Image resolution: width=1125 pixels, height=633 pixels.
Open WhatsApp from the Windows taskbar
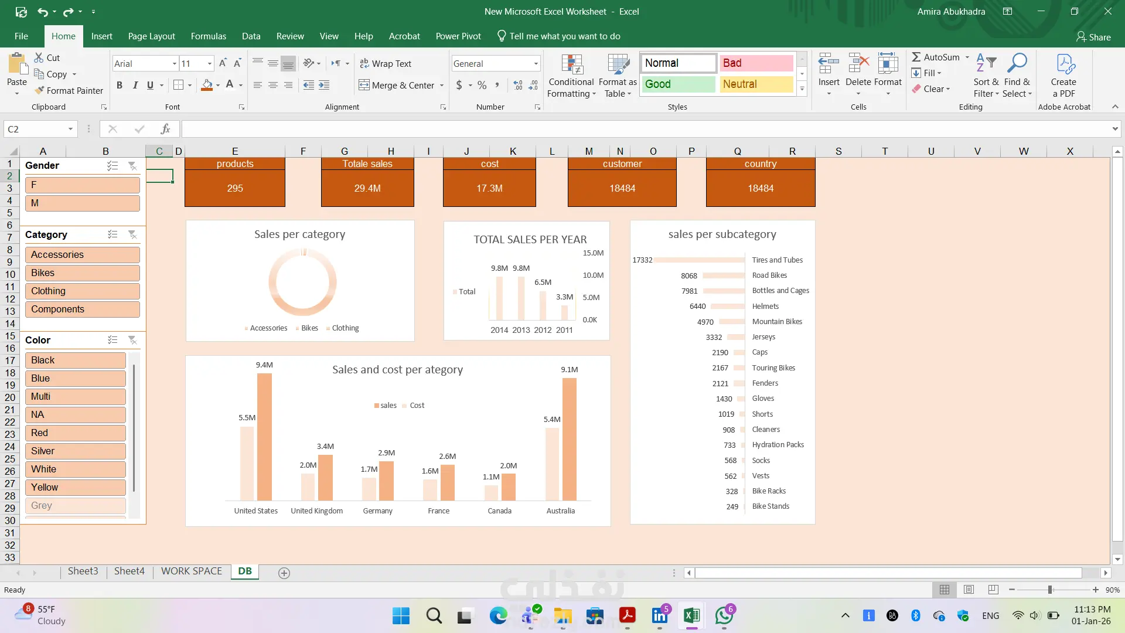724,616
